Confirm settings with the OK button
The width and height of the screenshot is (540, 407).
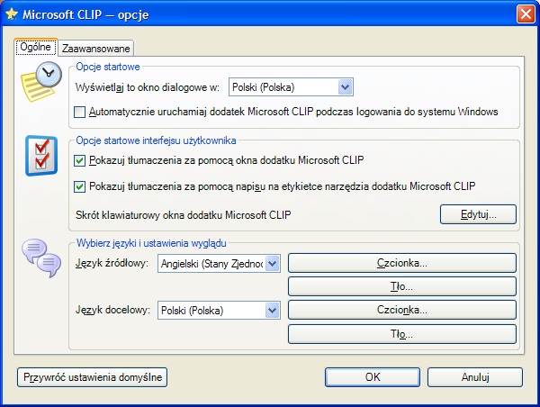coord(373,377)
